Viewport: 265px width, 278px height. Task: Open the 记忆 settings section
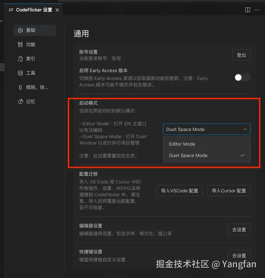tap(35, 102)
